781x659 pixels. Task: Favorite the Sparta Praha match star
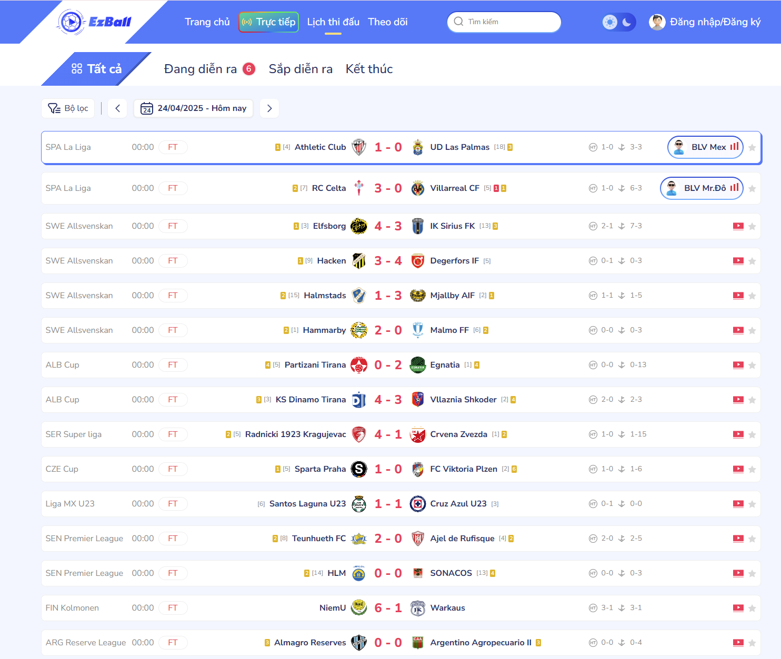(x=752, y=470)
